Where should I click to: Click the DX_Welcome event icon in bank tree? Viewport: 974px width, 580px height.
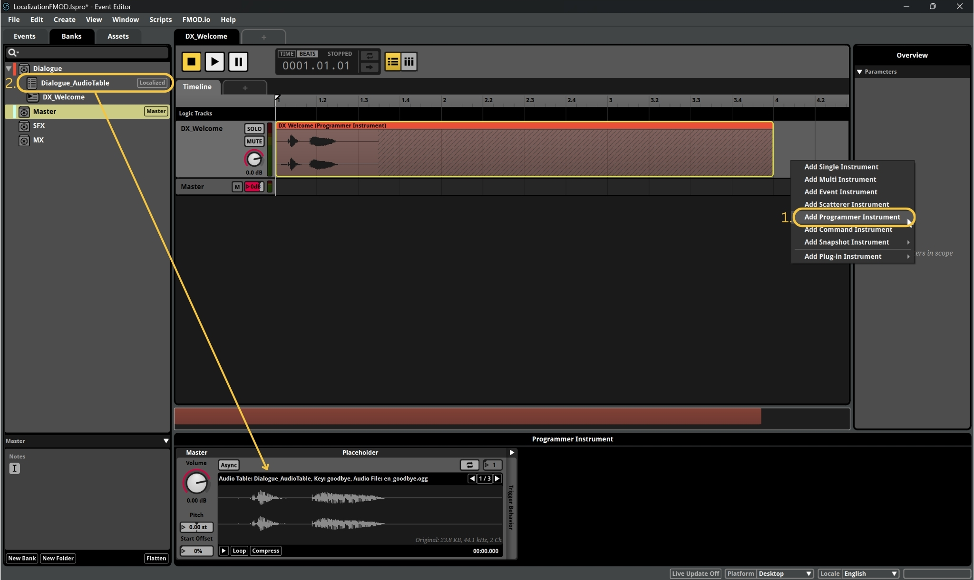tap(33, 97)
